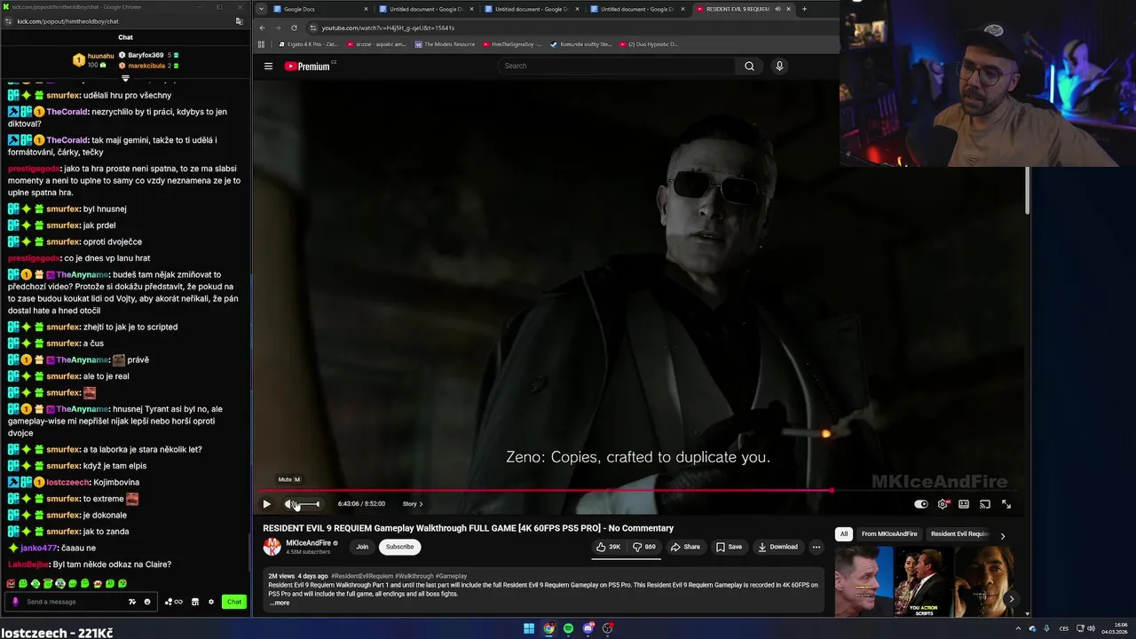Start voice search with microphone icon
The height and width of the screenshot is (639, 1136).
click(x=779, y=66)
